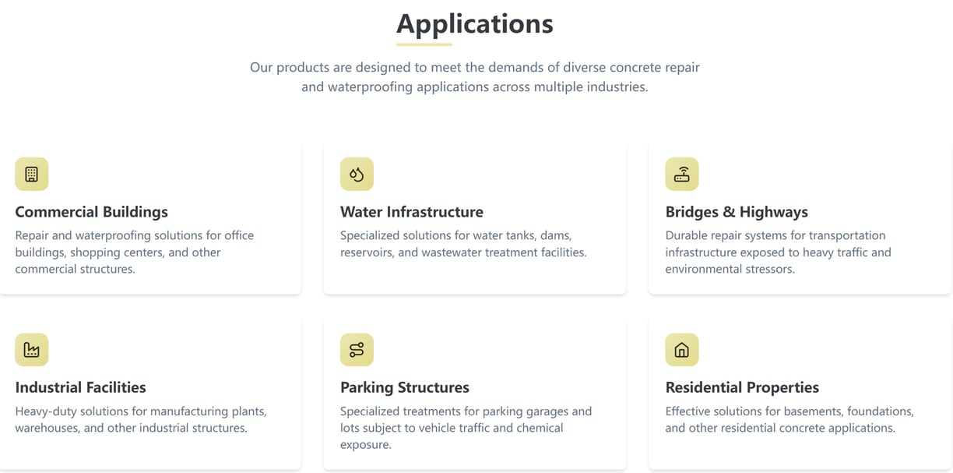Click the Commercial Buildings building icon

32,175
